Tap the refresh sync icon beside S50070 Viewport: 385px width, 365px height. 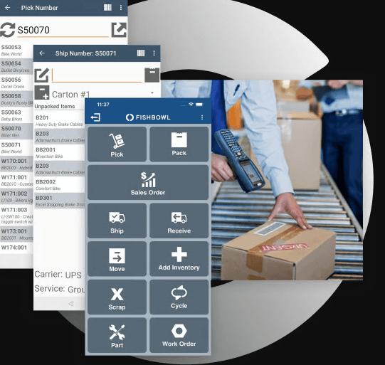click(x=8, y=30)
